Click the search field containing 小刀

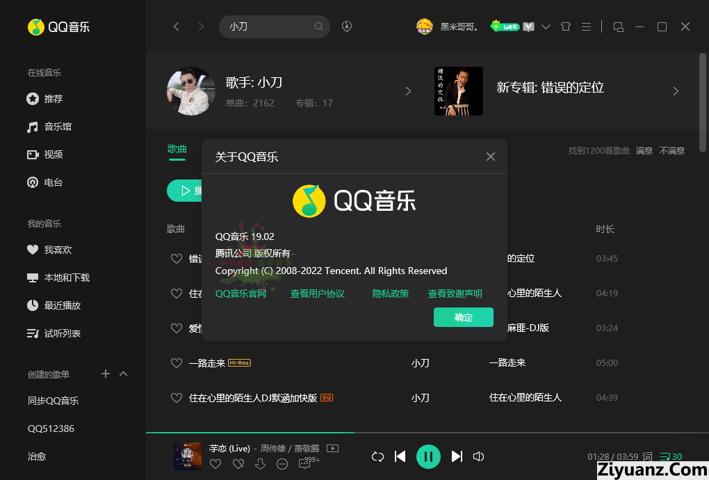click(275, 26)
